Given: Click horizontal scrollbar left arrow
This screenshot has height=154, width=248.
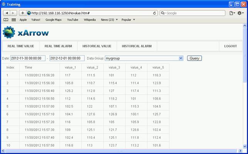Looking at the screenshot, I should point(3,151).
